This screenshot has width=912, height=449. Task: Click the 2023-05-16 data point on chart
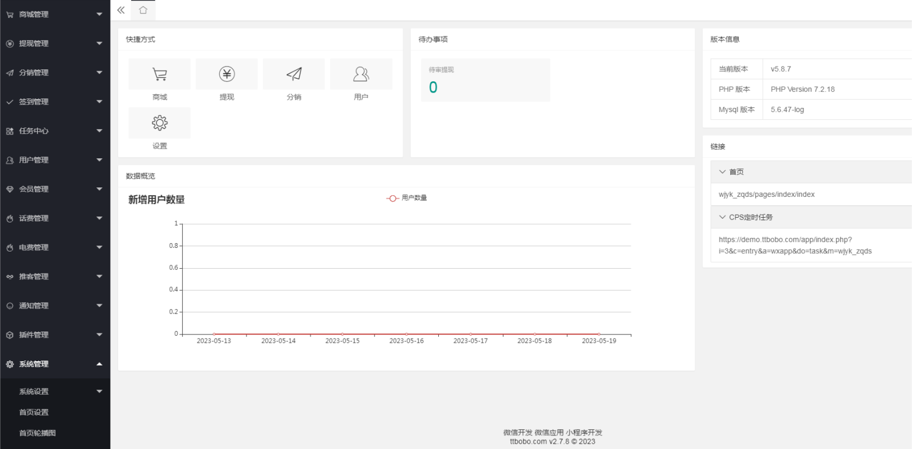pyautogui.click(x=407, y=334)
